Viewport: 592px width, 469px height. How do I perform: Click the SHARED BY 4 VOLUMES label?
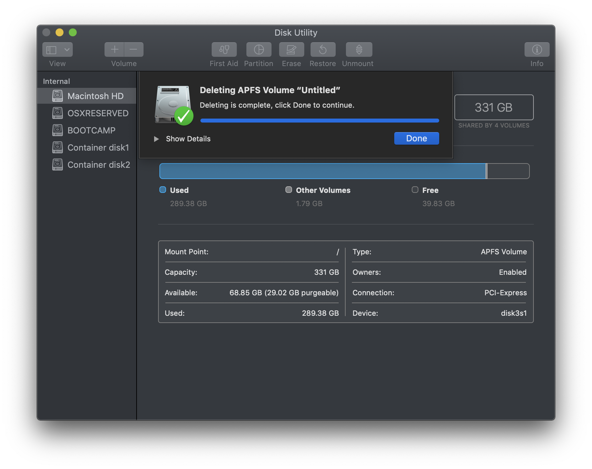[x=494, y=126]
